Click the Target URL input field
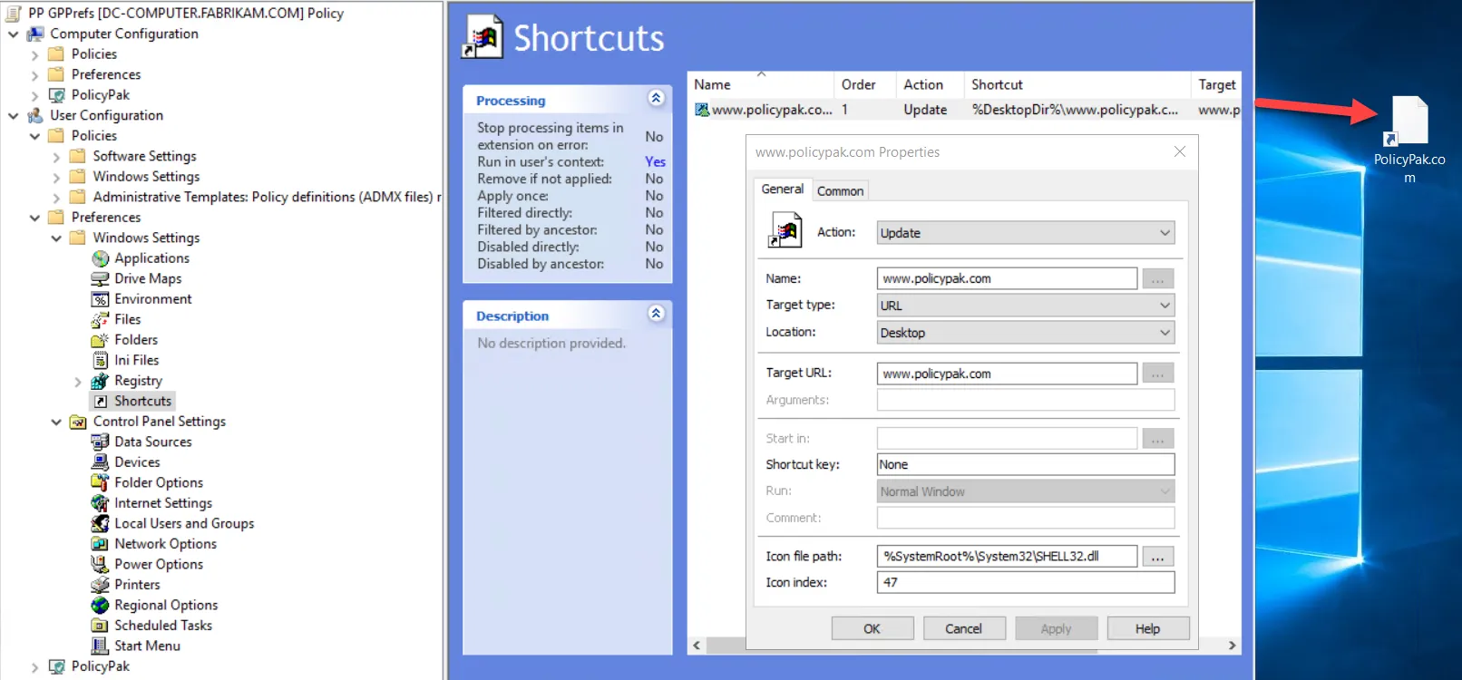 click(1007, 374)
